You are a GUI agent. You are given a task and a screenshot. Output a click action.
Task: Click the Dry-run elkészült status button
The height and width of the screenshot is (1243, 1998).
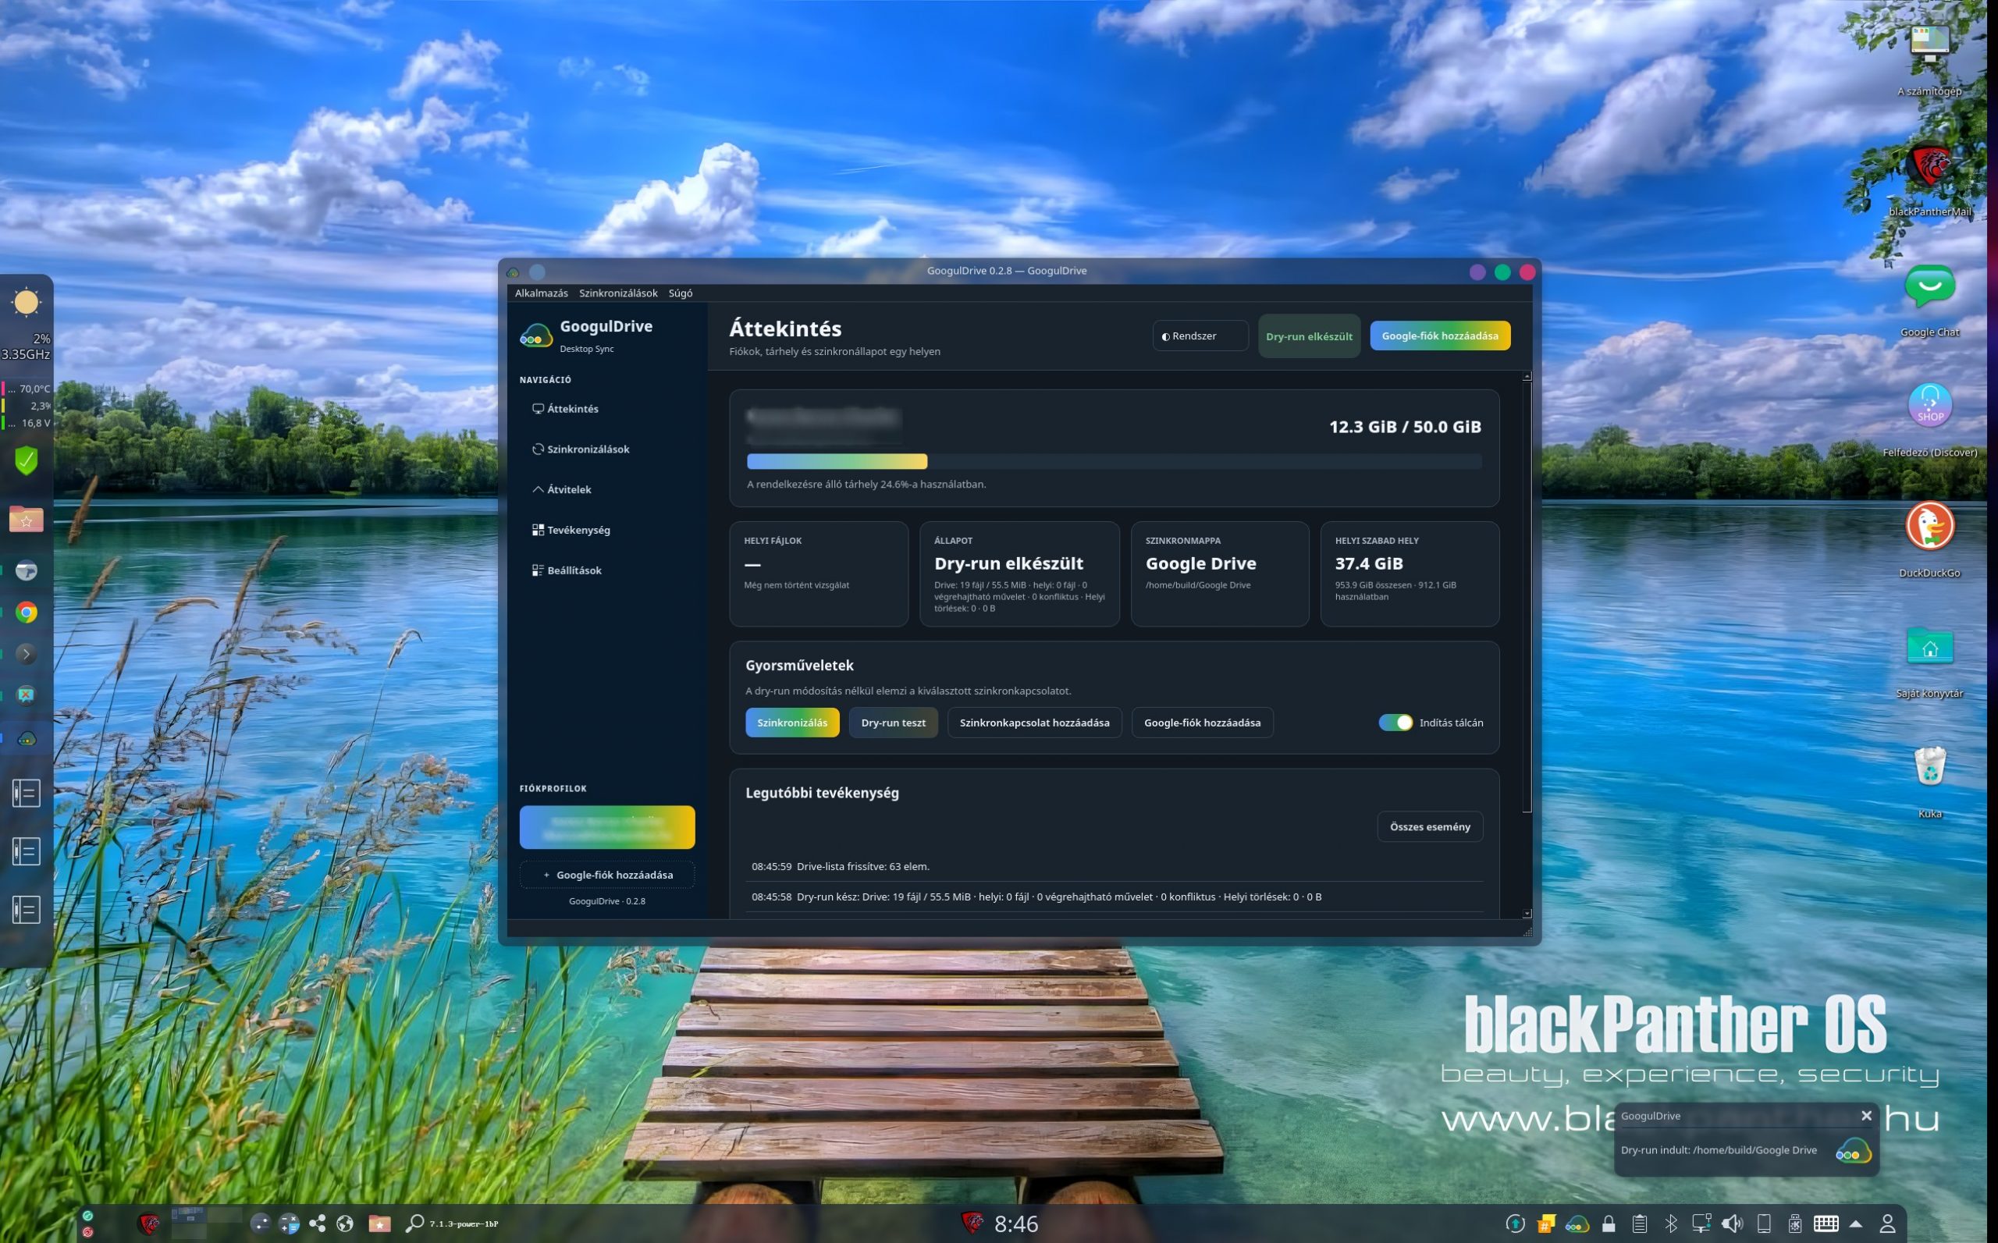pyautogui.click(x=1309, y=336)
